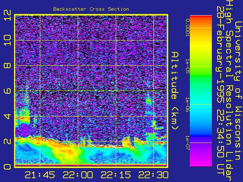Click the altitude label 4

[x=7, y=116]
